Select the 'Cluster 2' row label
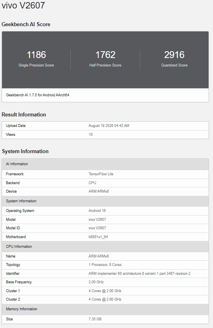 point(13,299)
